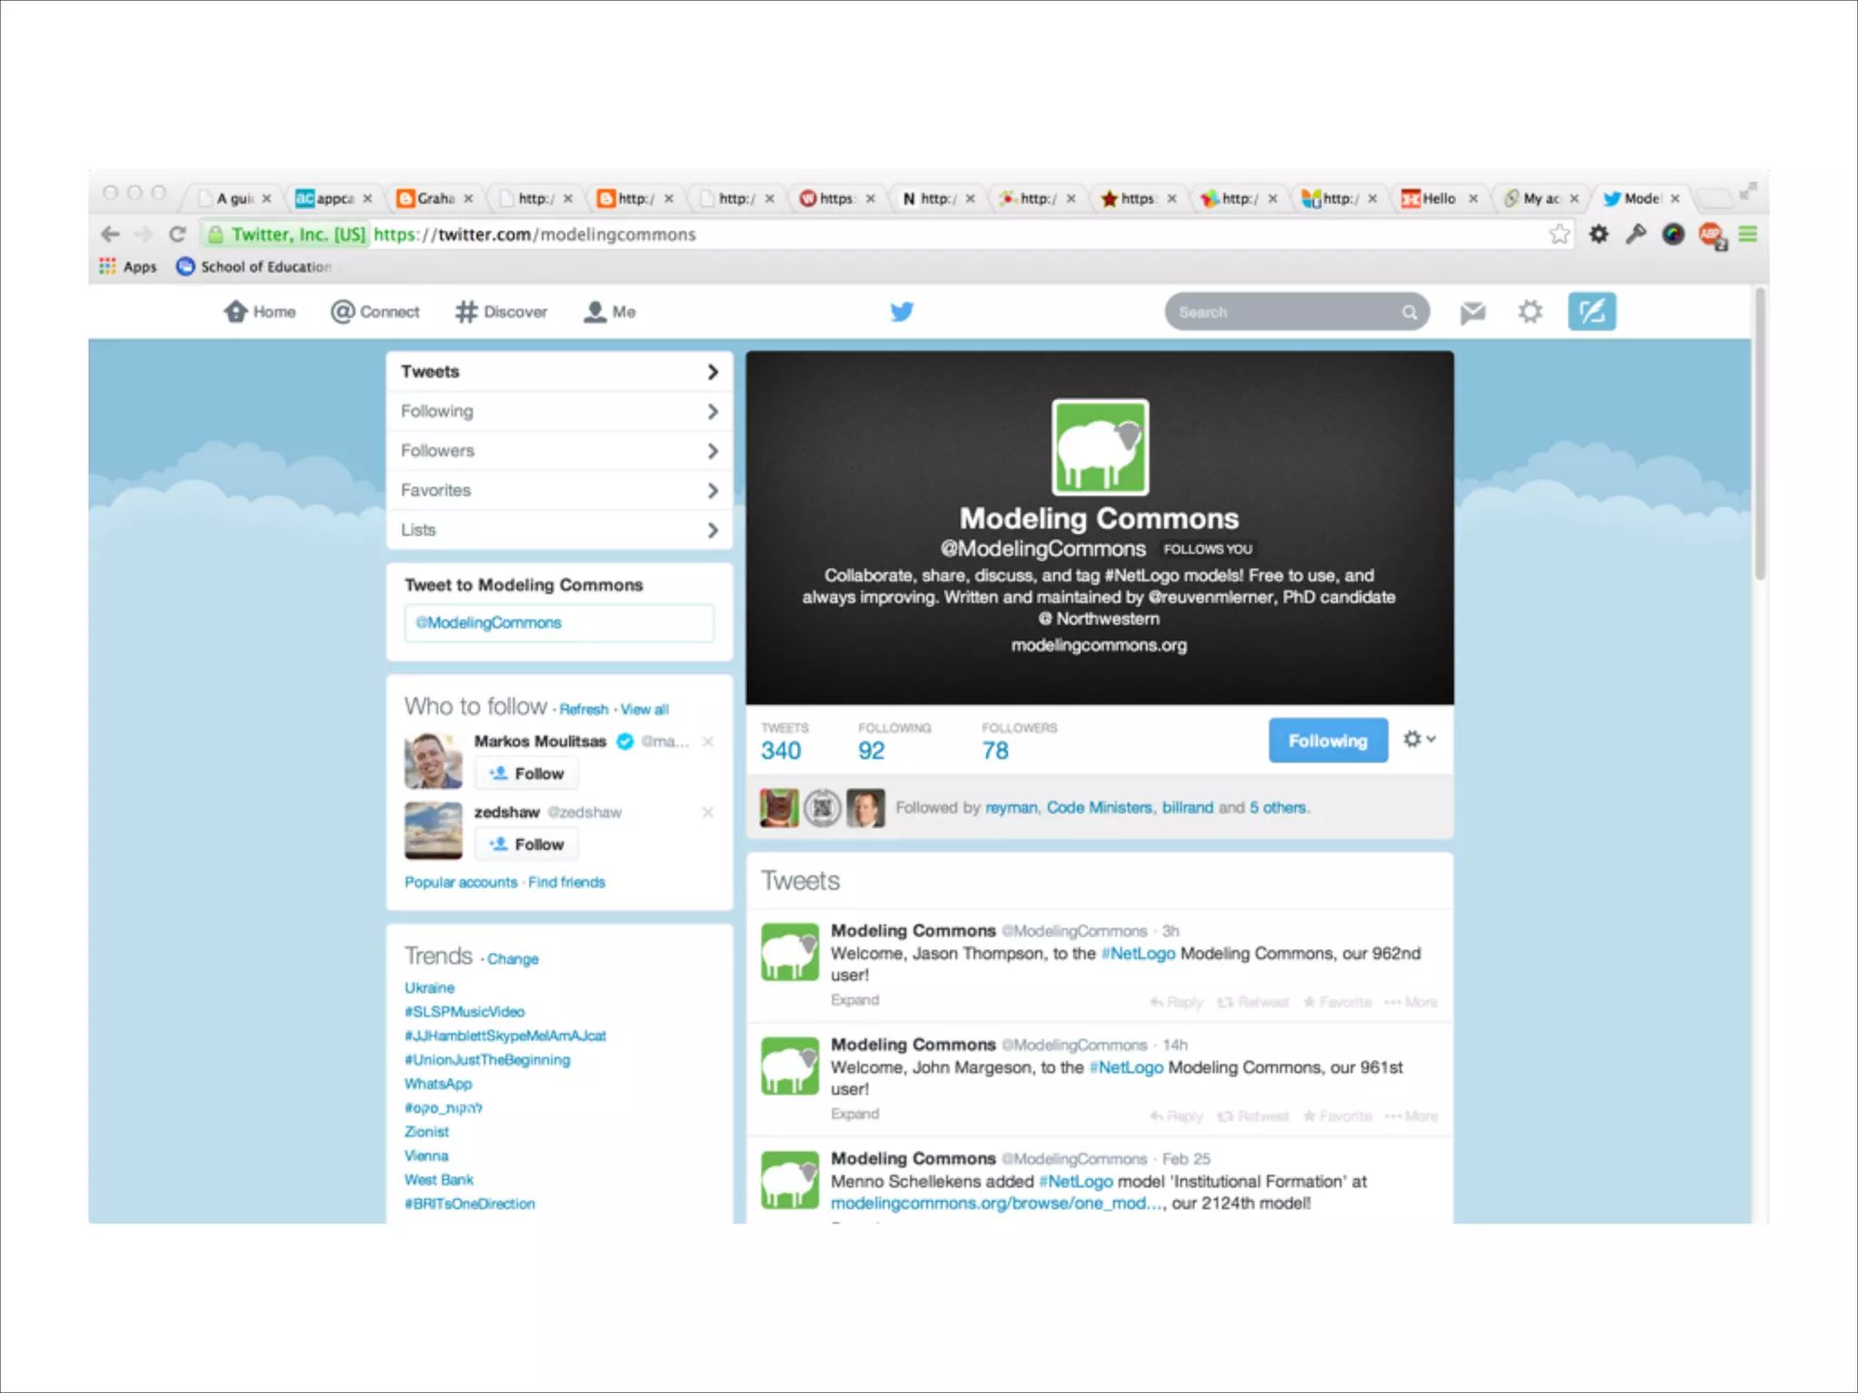Open user actions gear dropdown
Screen dimensions: 1858x1393
[1419, 739]
